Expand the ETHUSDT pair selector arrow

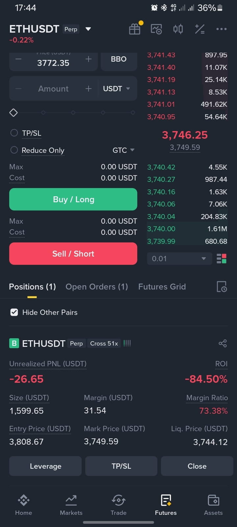pos(88,29)
